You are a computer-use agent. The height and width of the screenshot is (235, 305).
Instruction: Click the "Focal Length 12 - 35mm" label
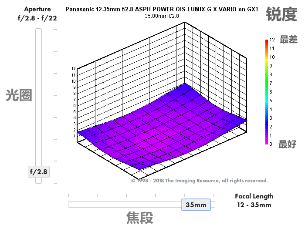254,201
